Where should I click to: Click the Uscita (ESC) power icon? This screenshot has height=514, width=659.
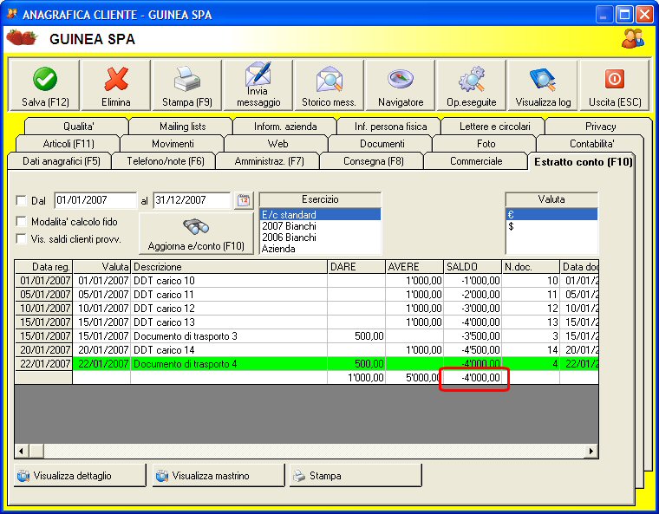615,79
